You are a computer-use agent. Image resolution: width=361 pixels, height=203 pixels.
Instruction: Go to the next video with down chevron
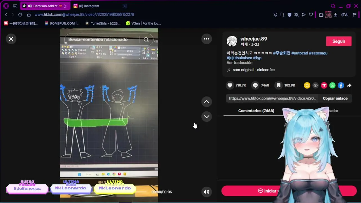[x=207, y=116]
